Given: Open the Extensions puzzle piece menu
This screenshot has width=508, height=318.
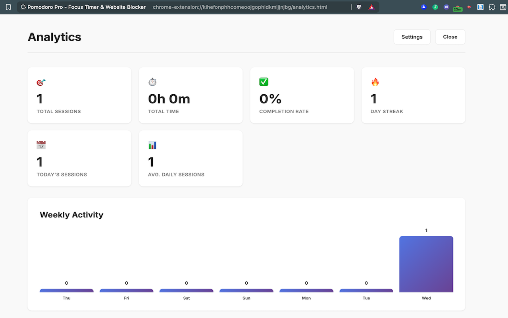Looking at the screenshot, I should tap(491, 7).
